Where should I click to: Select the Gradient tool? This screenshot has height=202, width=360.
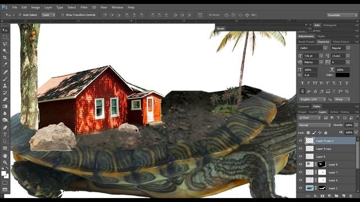pyautogui.click(x=5, y=106)
